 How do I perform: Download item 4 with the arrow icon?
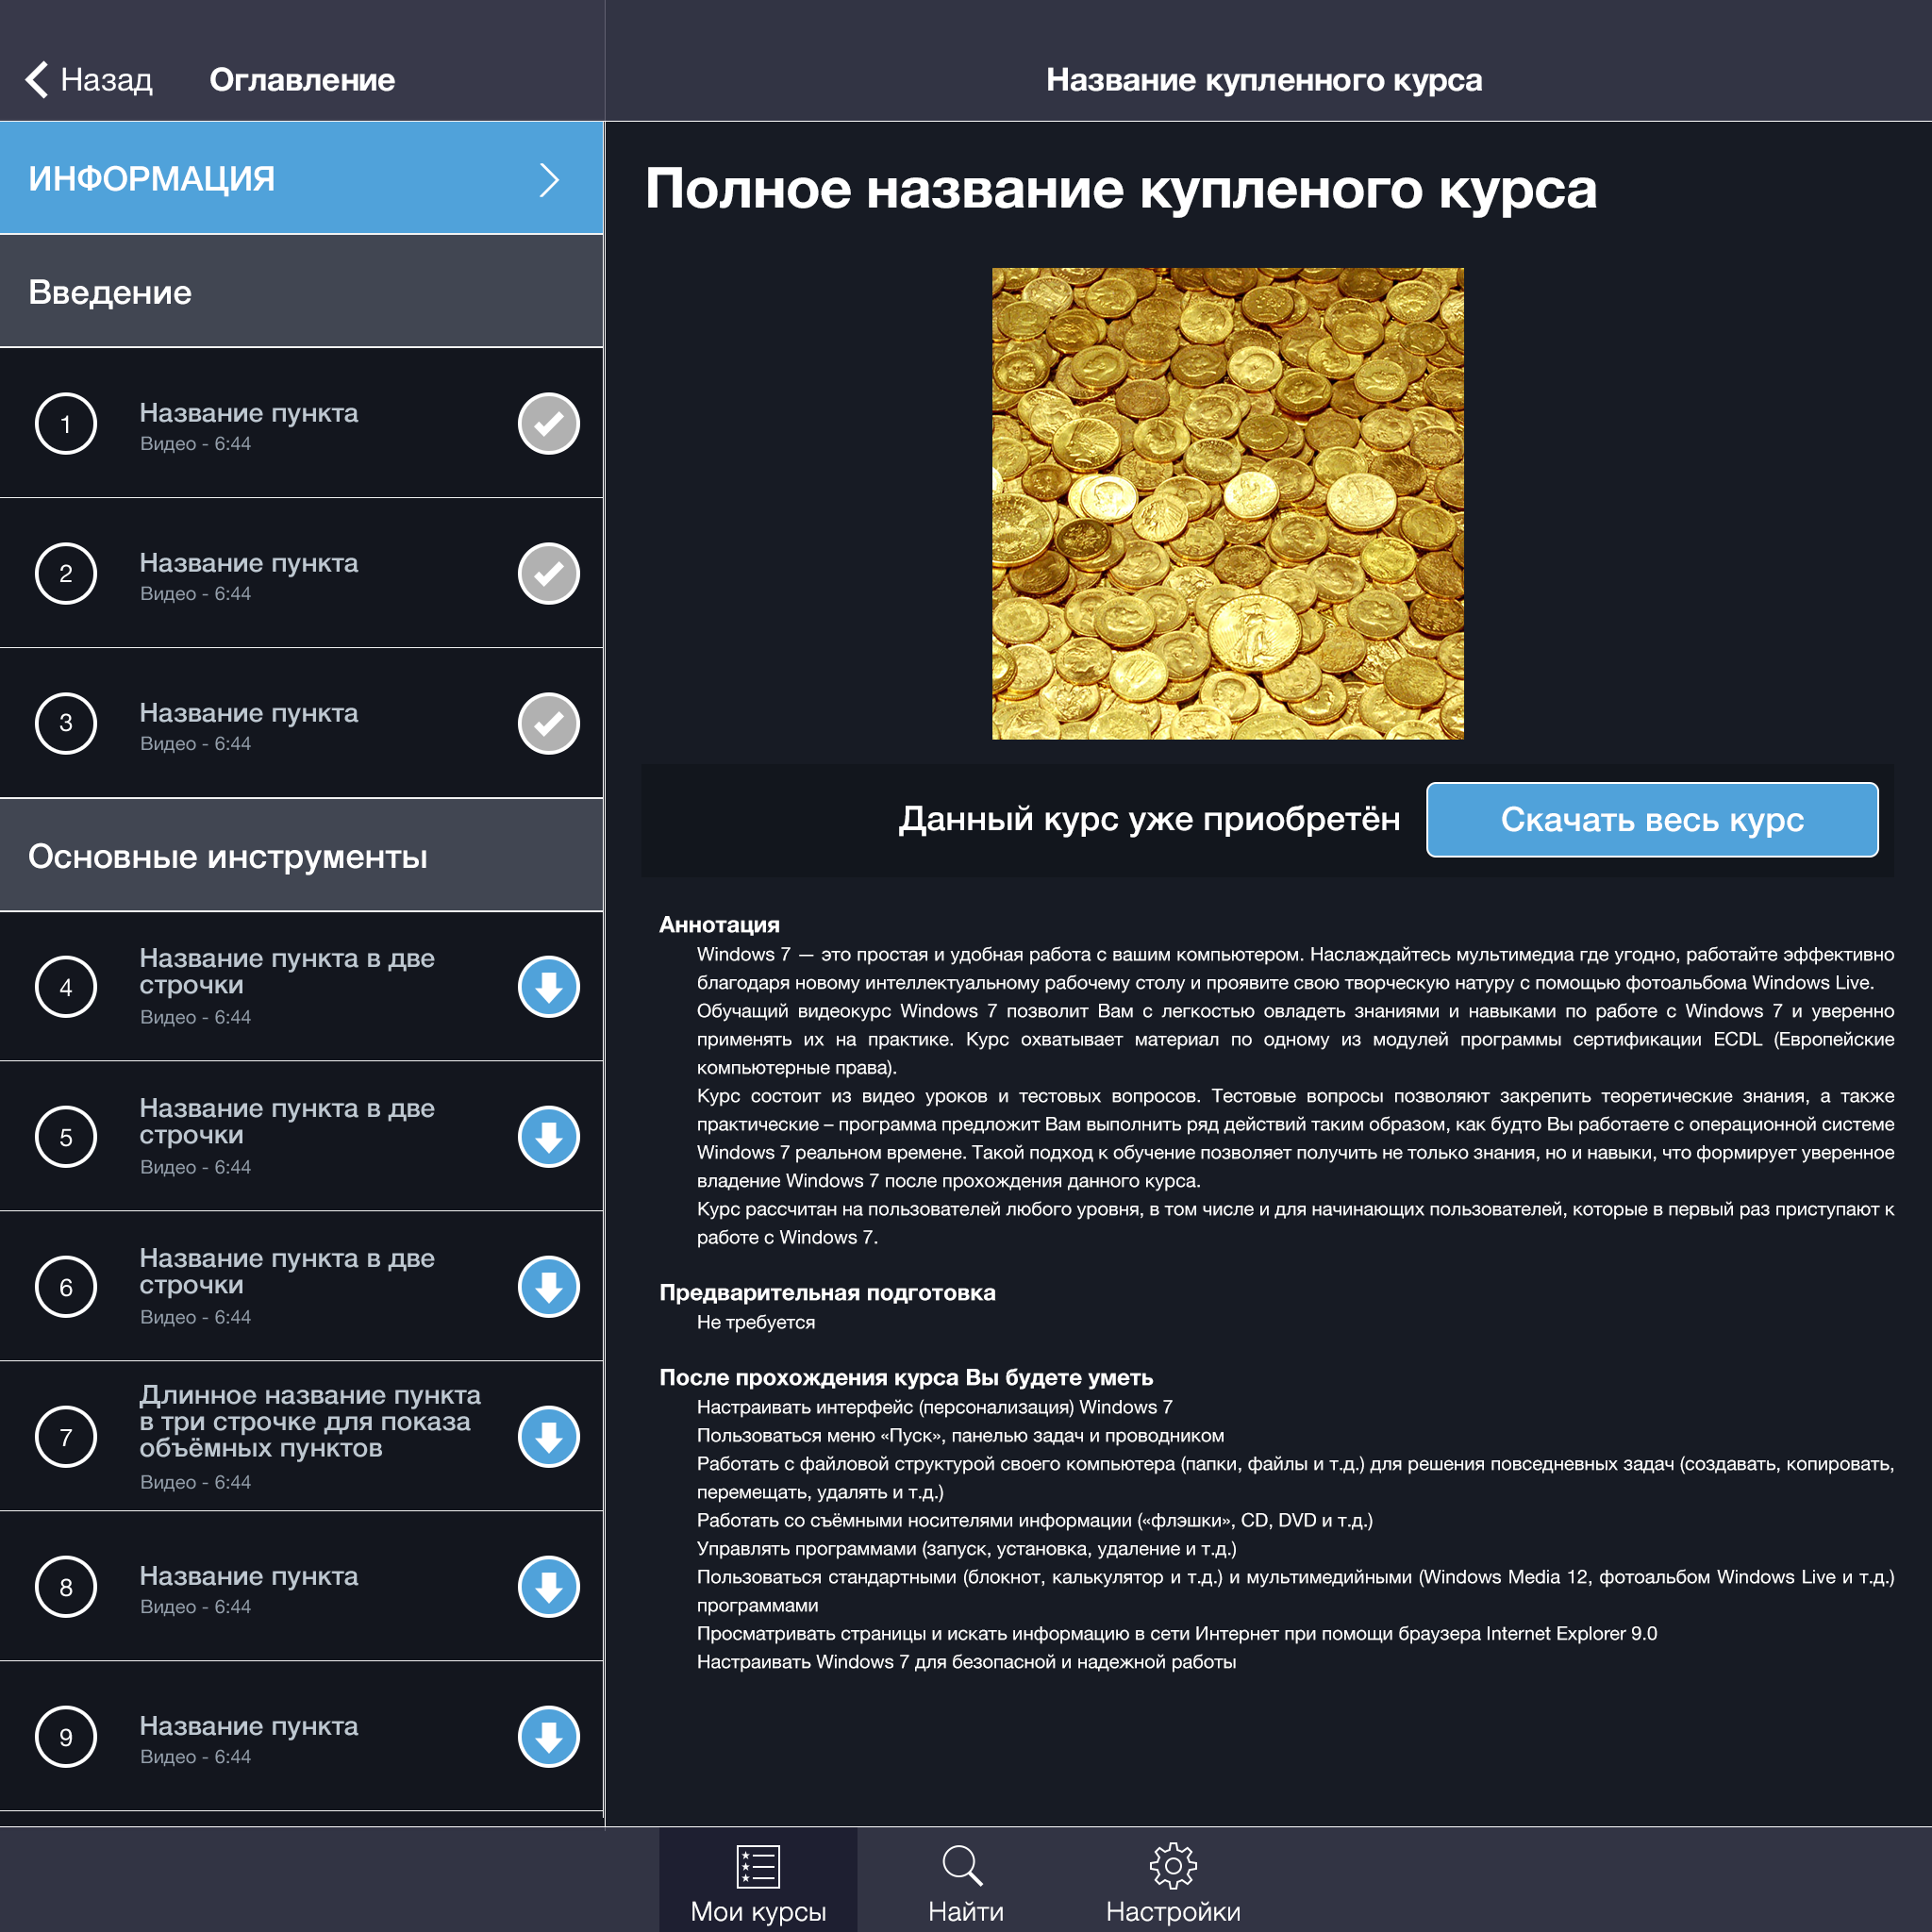coord(549,987)
